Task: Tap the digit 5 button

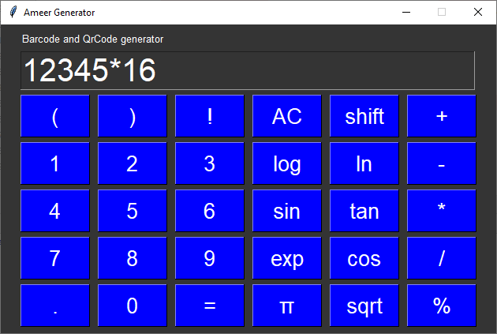Action: point(133,211)
